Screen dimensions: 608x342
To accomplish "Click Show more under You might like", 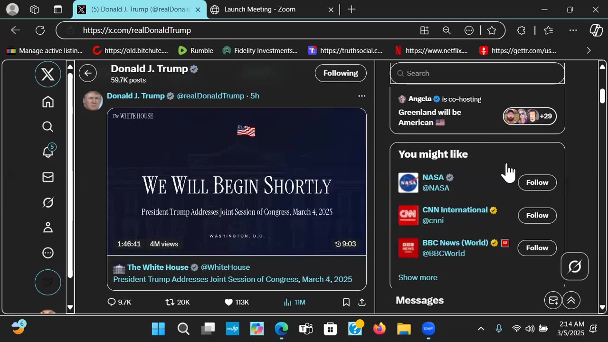I will (418, 277).
